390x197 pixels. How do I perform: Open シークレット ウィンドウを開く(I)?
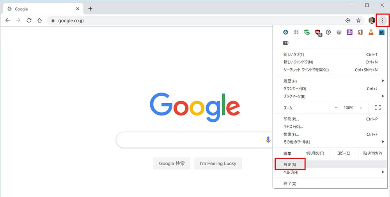coord(330,70)
